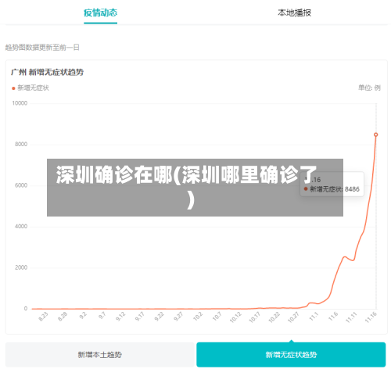Click the 10000 y-axis label
391x376 pixels.
coord(20,103)
